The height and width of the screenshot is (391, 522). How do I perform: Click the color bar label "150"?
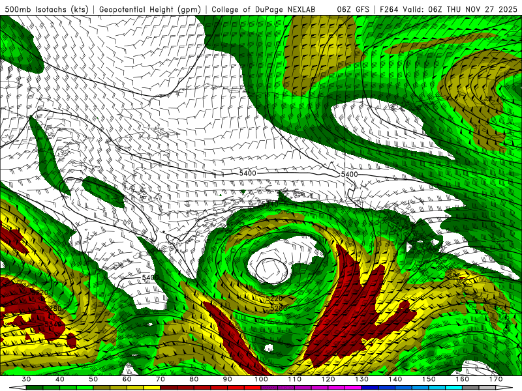coord(429,379)
